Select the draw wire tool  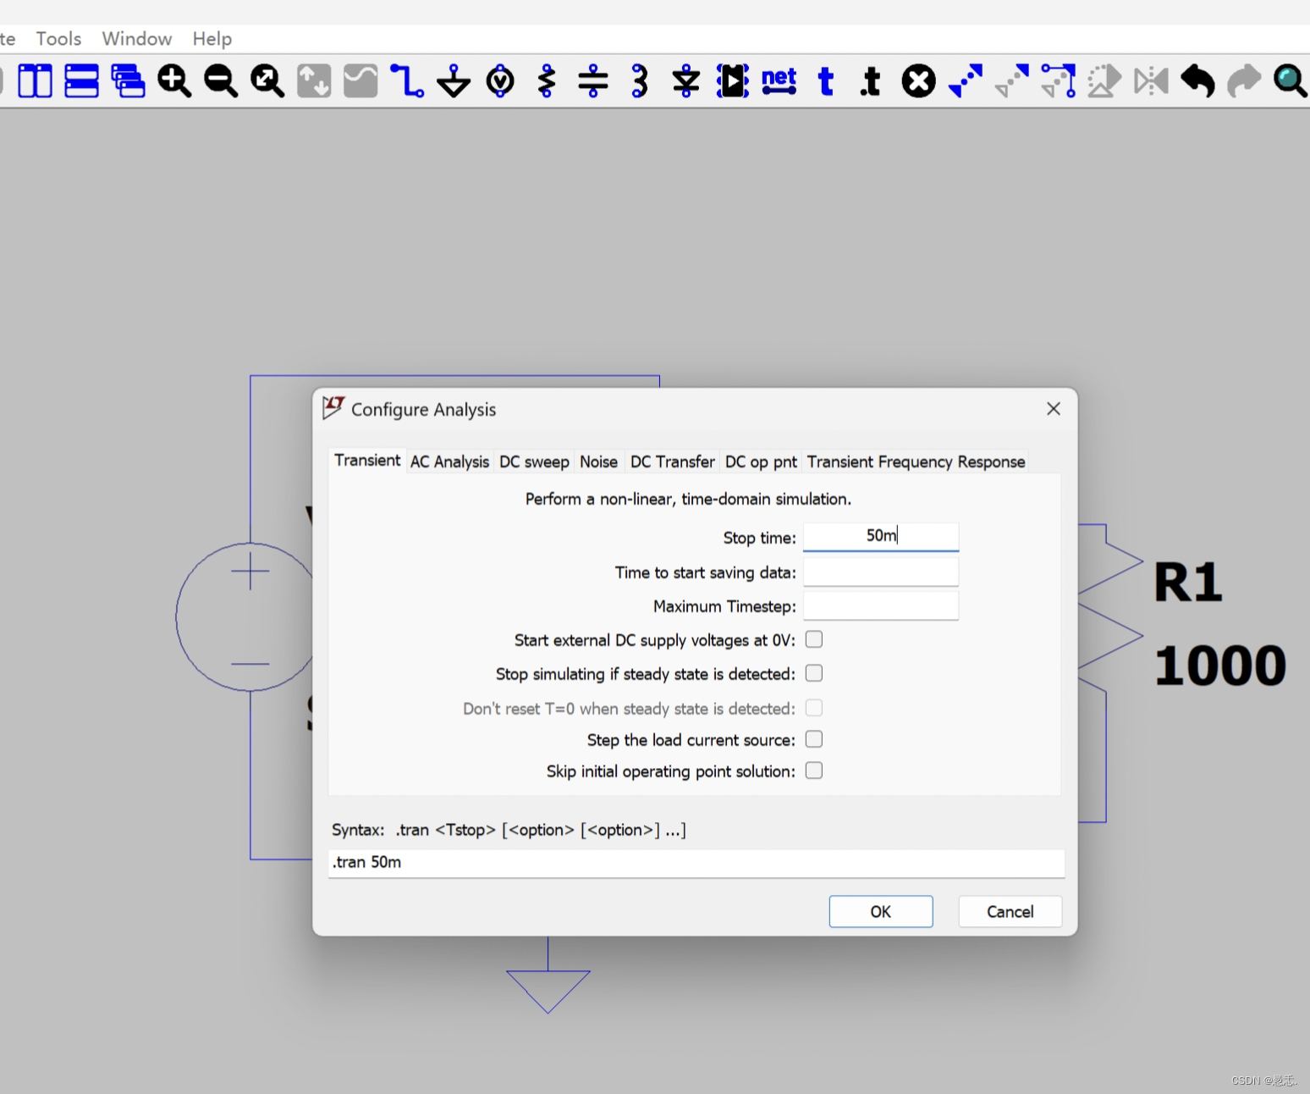[x=407, y=81]
